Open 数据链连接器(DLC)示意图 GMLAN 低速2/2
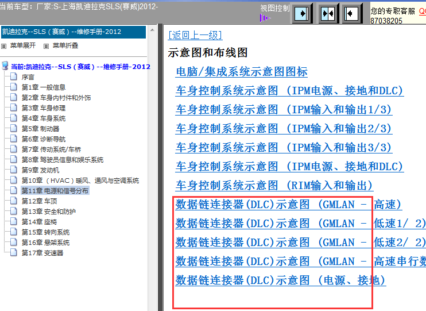Image resolution: width=426 pixels, height=311 pixels. click(x=300, y=242)
